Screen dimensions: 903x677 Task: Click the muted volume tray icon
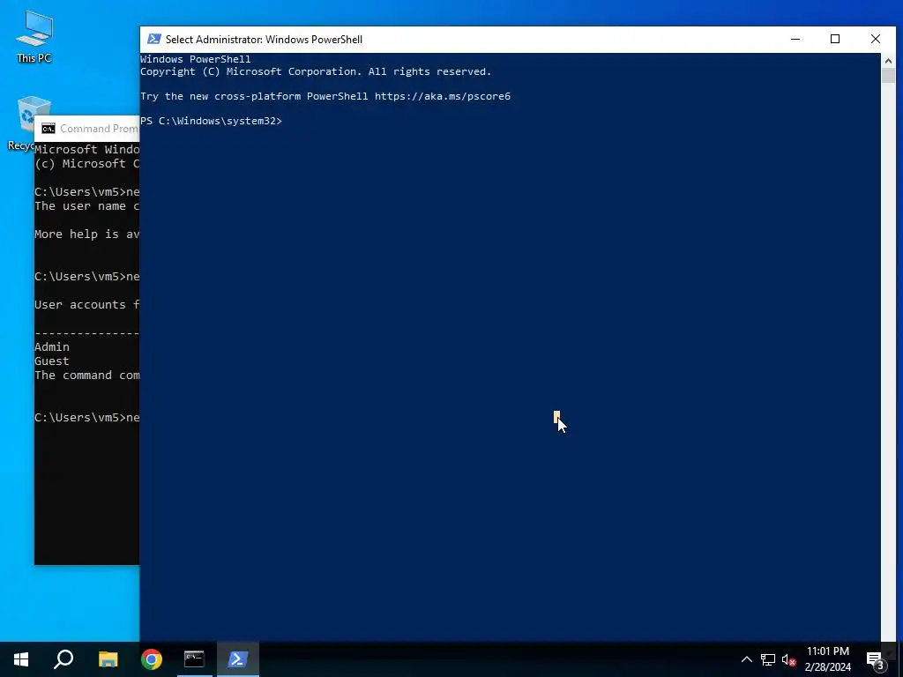[x=788, y=659]
